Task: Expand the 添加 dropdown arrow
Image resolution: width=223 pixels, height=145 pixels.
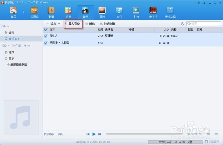Action: (59, 24)
